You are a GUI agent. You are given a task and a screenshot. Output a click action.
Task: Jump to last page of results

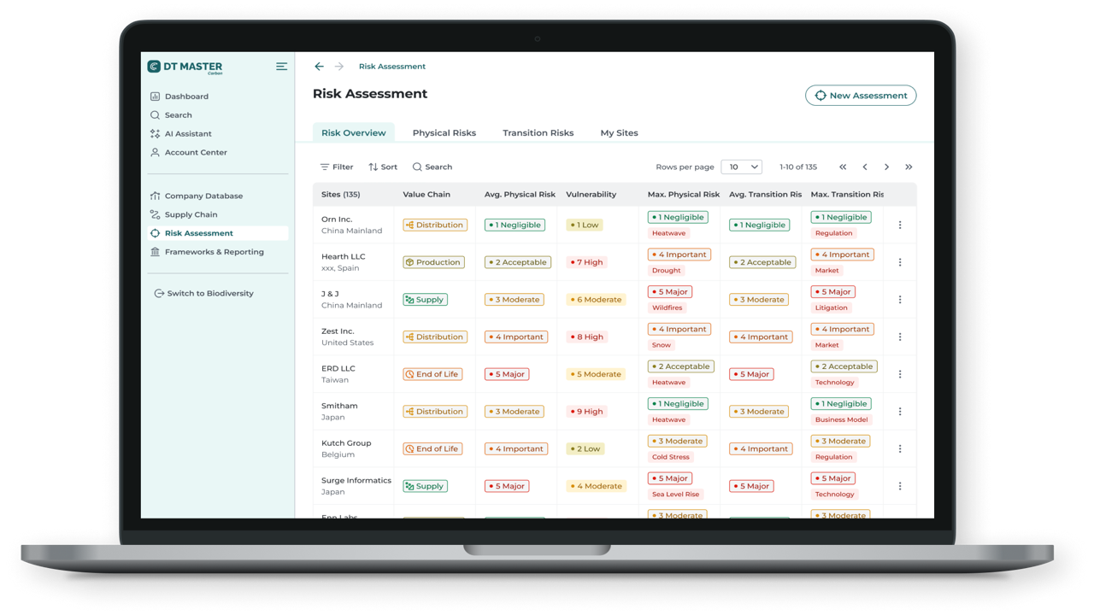pos(909,167)
